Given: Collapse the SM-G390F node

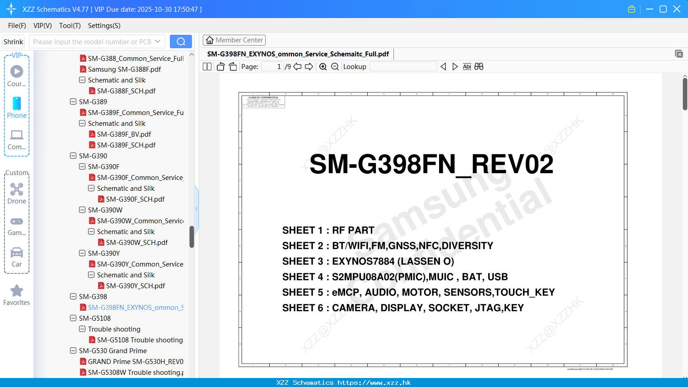Looking at the screenshot, I should pos(82,166).
